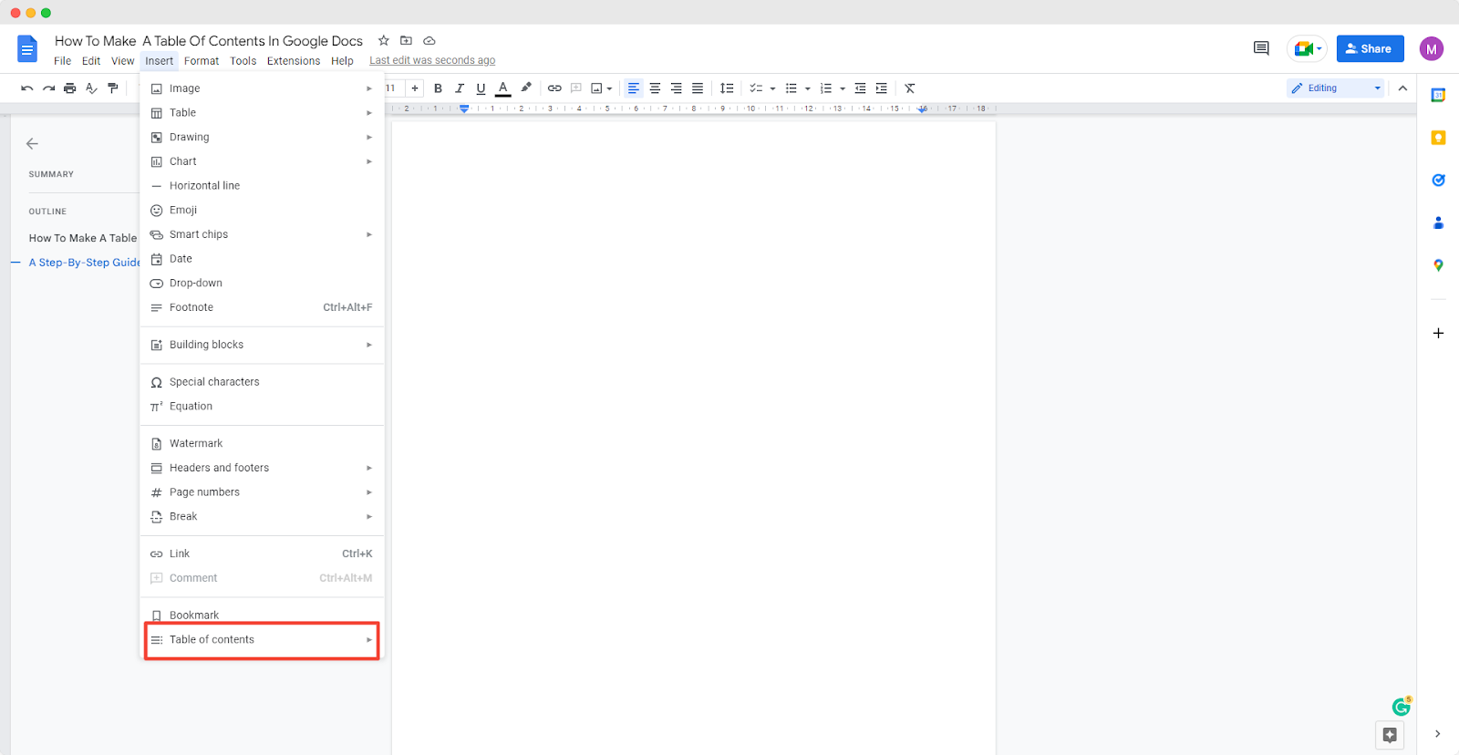
Task: Select the Paint format roller icon
Action: click(113, 88)
